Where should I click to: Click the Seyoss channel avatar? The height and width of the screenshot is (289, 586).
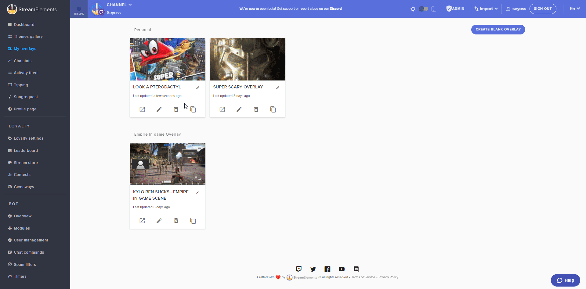[97, 9]
